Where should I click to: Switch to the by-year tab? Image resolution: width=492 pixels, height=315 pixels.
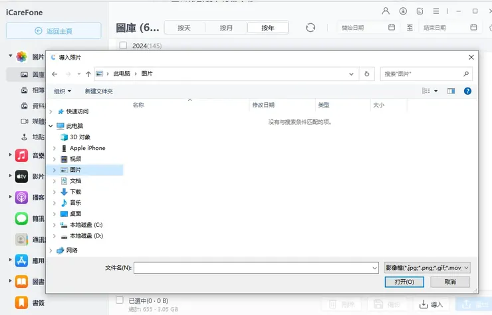(x=268, y=28)
